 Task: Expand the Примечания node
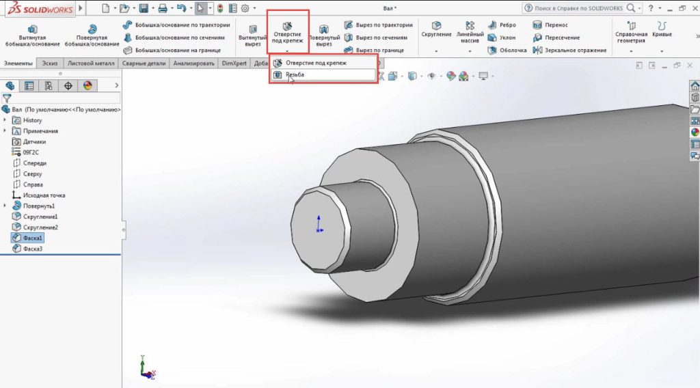tap(5, 130)
